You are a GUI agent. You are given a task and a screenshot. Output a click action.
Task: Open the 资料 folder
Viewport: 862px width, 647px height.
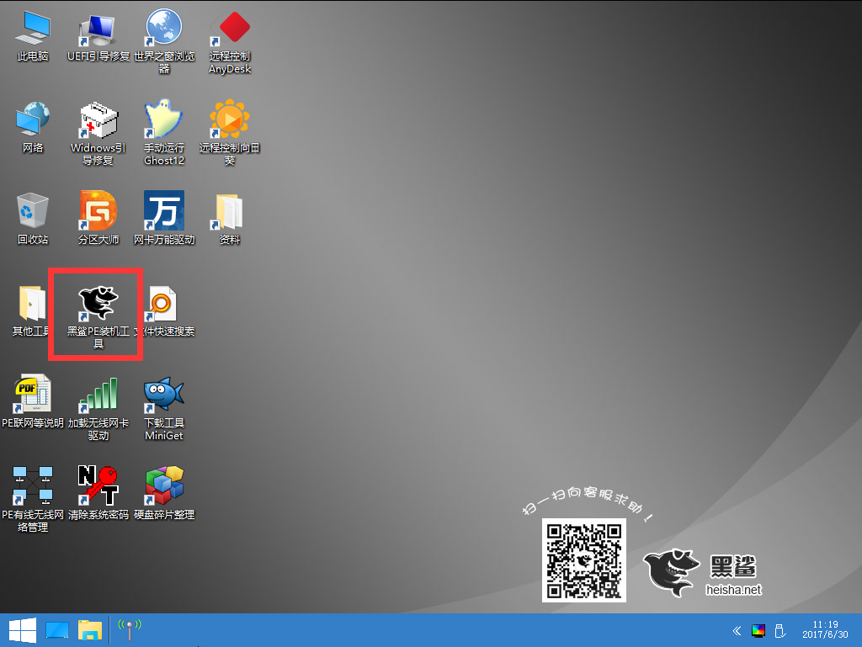pos(230,219)
